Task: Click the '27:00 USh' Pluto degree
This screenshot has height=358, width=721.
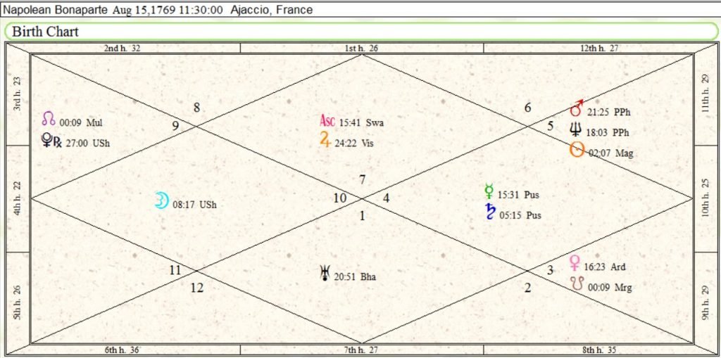Action: tap(88, 143)
